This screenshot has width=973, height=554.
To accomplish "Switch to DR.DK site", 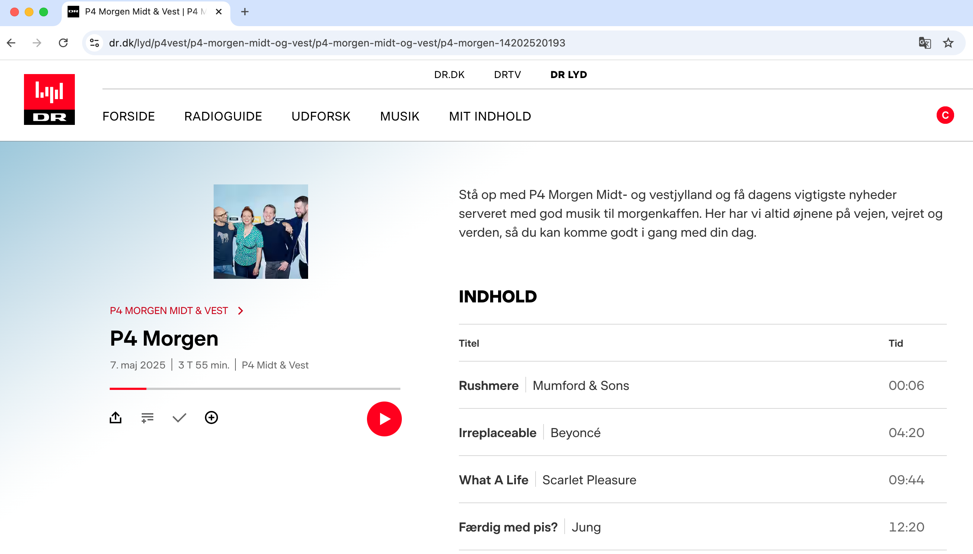I will (x=449, y=74).
